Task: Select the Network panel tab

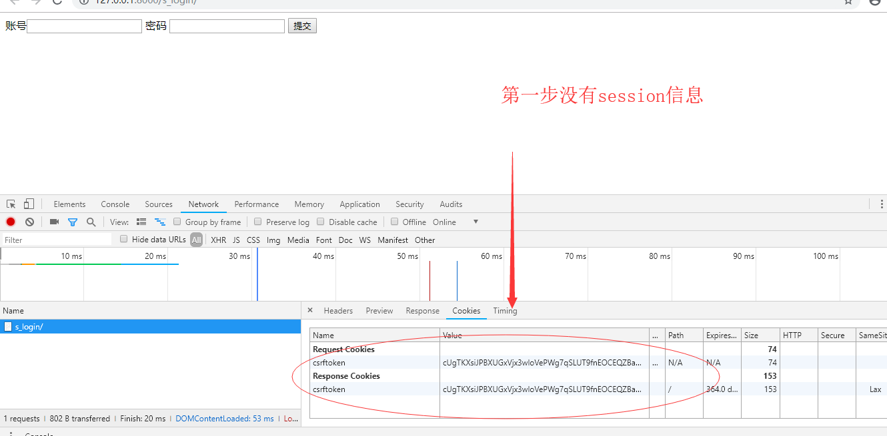Action: tap(203, 204)
